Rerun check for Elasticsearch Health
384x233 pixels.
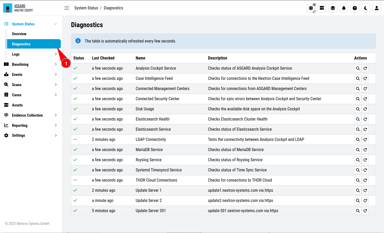click(x=365, y=119)
